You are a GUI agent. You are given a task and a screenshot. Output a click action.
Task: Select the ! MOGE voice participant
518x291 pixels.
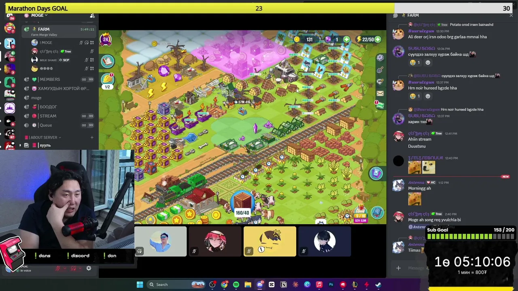click(62, 42)
